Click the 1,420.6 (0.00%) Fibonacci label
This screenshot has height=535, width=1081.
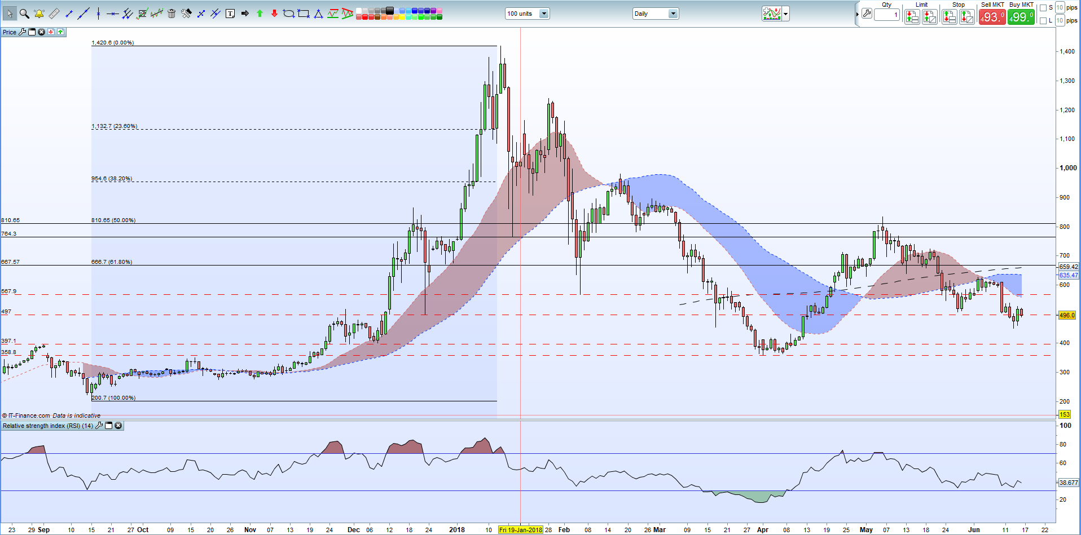tap(113, 43)
